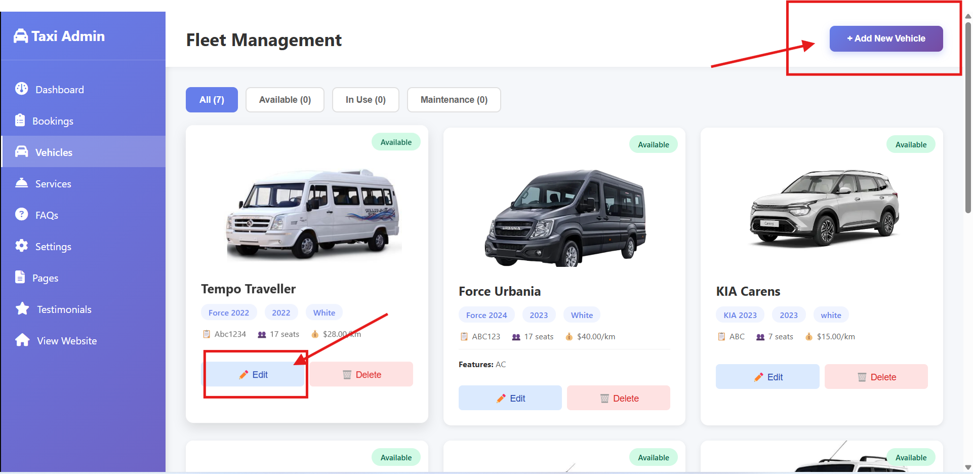Click the trash icon on KIA Carens' Delete button
This screenshot has height=474, width=973.
coord(862,377)
